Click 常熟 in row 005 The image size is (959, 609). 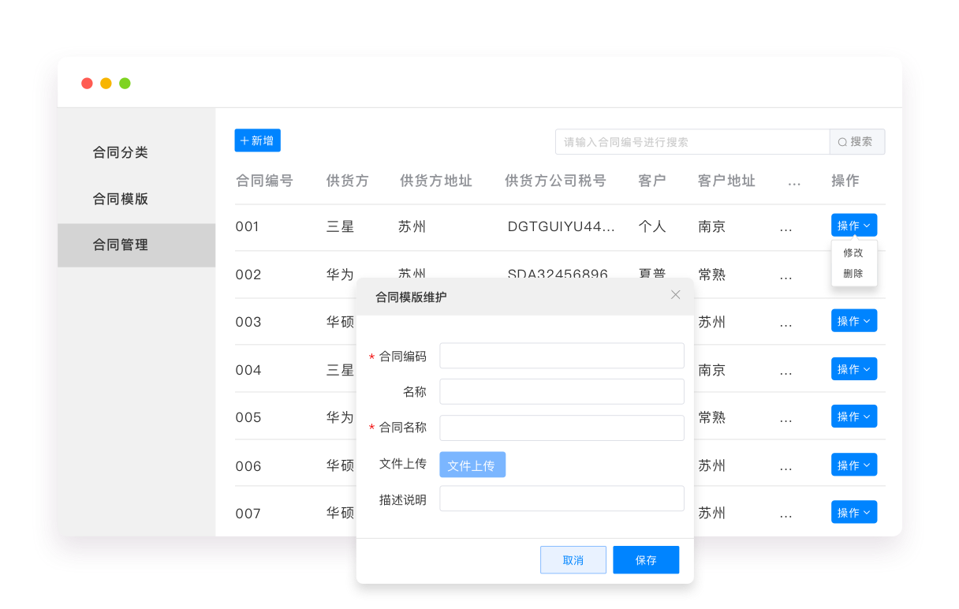pyautogui.click(x=711, y=417)
